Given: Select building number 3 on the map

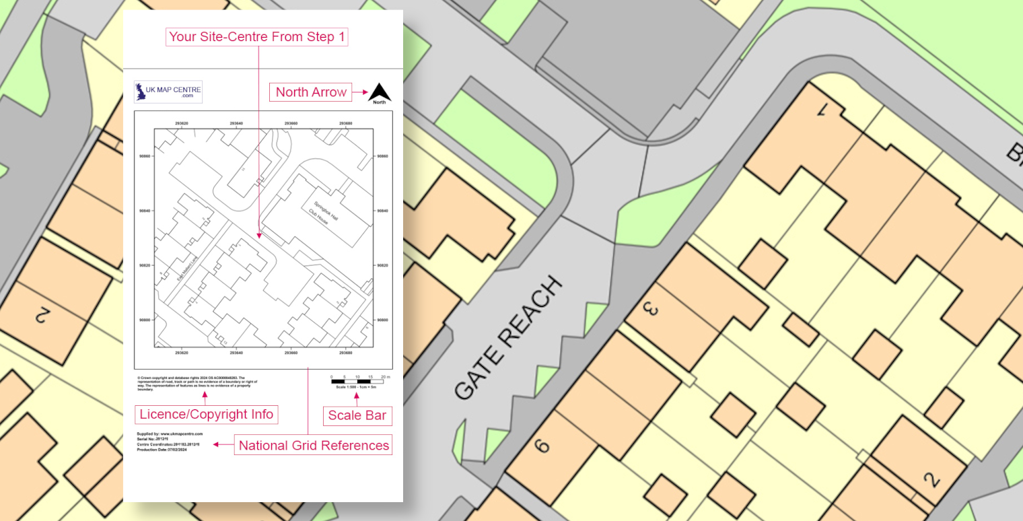Looking at the screenshot, I should pyautogui.click(x=651, y=310).
